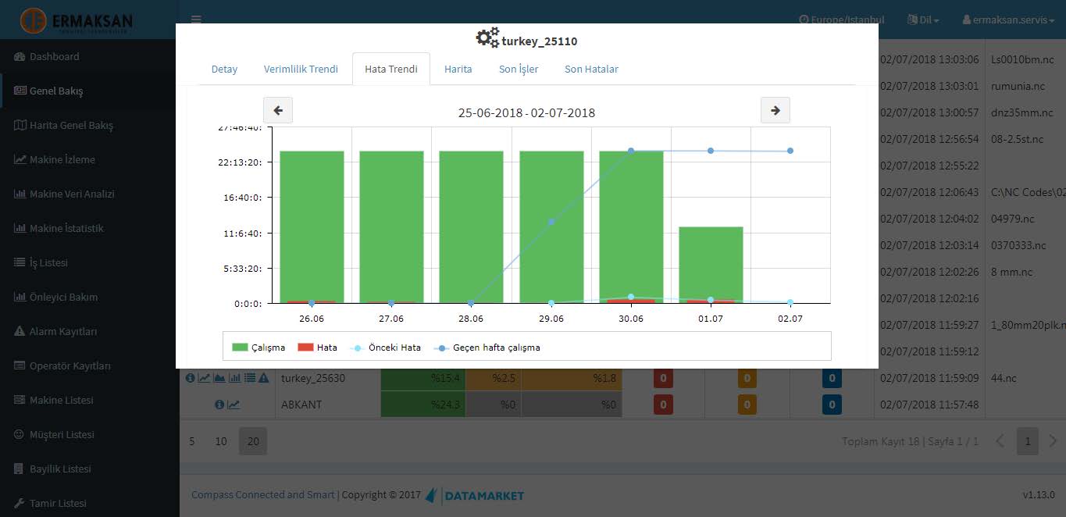Open info icon for turkey_25630 row
1066x517 pixels.
[190, 378]
